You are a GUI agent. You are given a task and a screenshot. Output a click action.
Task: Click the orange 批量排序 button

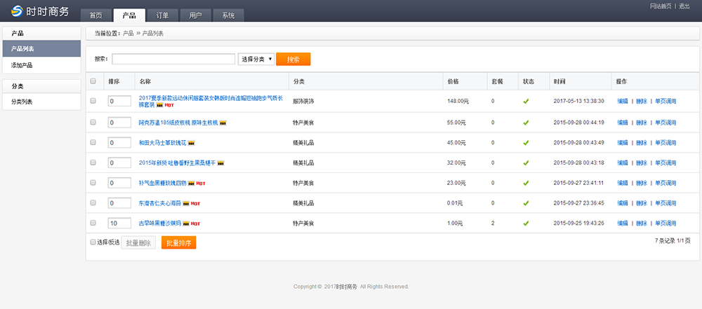178,243
